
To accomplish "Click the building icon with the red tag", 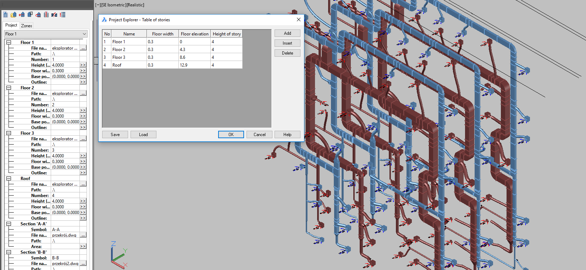I will coord(38,15).
